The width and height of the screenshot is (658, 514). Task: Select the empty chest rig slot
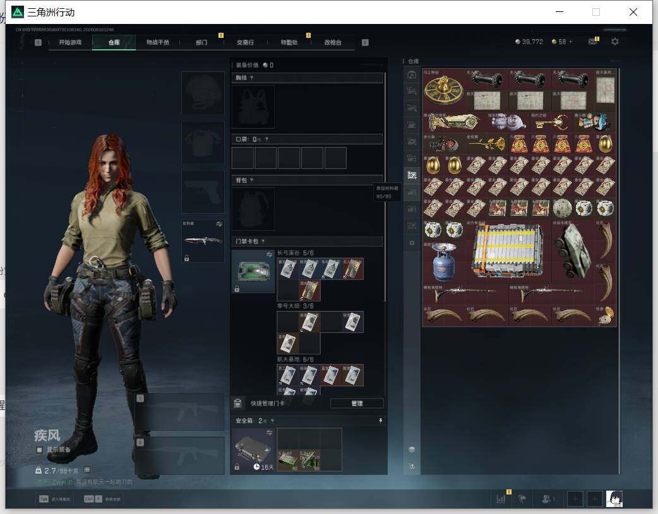coord(253,107)
